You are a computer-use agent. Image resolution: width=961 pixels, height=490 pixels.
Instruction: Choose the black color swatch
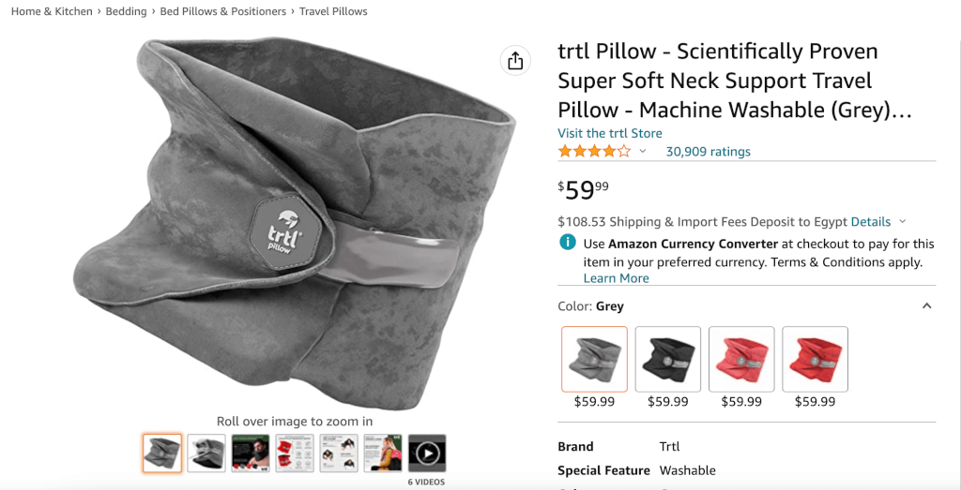click(x=667, y=359)
